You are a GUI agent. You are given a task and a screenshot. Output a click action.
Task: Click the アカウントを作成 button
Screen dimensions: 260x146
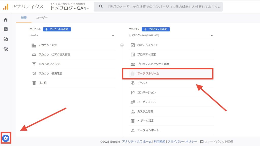coord(57,29)
